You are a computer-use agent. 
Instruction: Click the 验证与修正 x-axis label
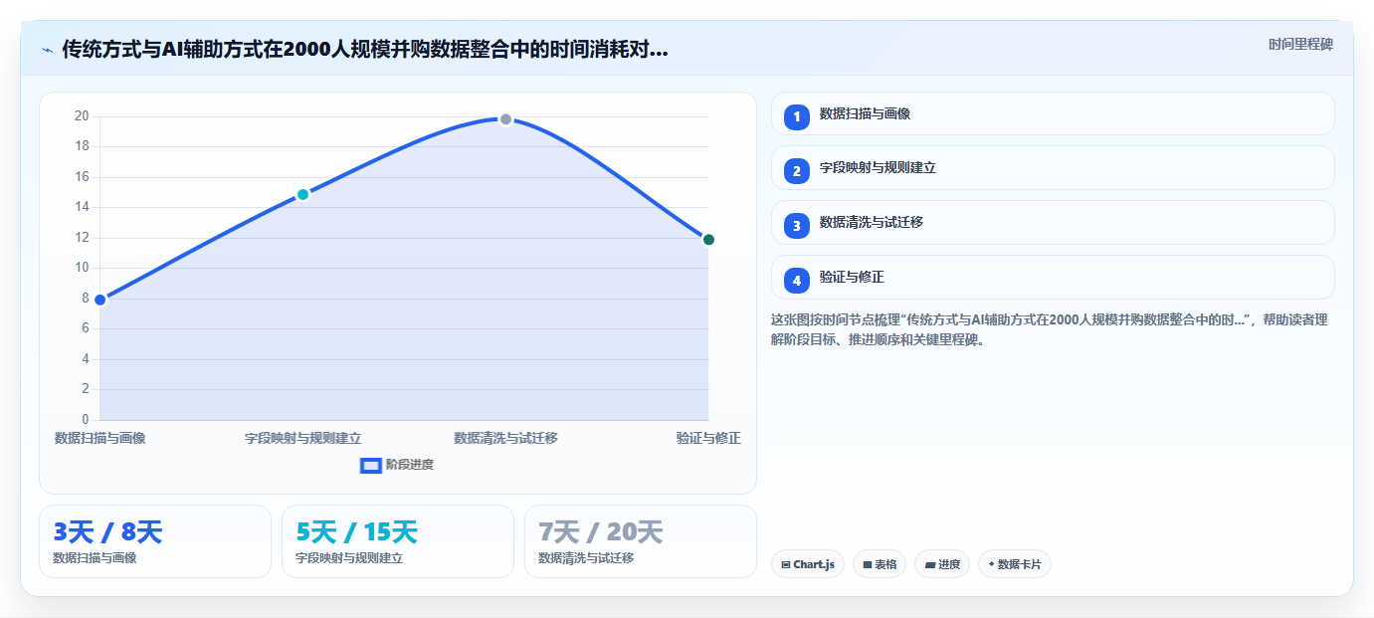tap(708, 438)
